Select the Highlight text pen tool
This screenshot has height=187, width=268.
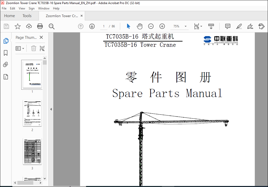click(x=239, y=26)
